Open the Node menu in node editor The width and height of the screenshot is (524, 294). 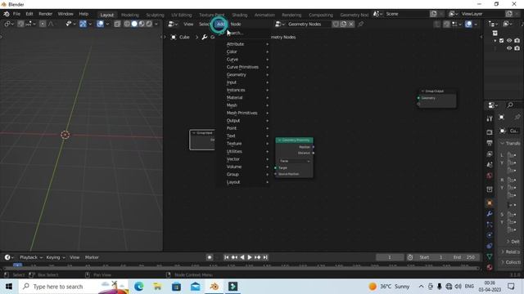point(236,24)
